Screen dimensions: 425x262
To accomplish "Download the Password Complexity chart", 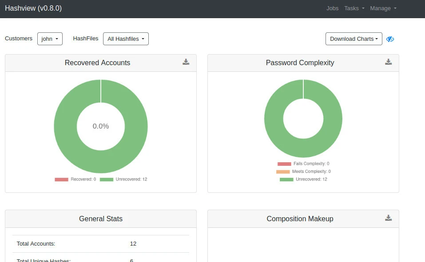I will [x=388, y=62].
